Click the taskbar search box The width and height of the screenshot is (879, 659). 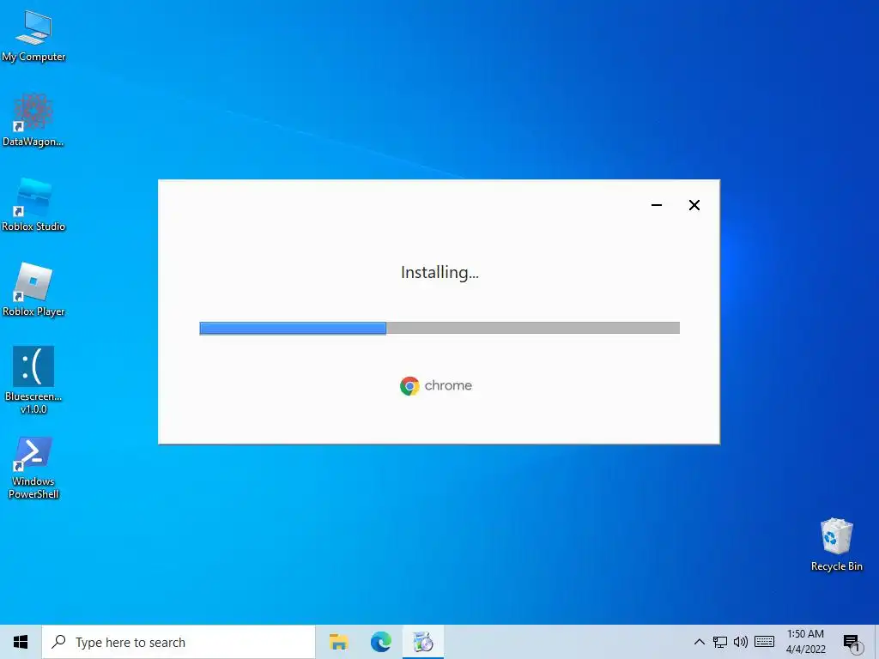[x=179, y=642]
